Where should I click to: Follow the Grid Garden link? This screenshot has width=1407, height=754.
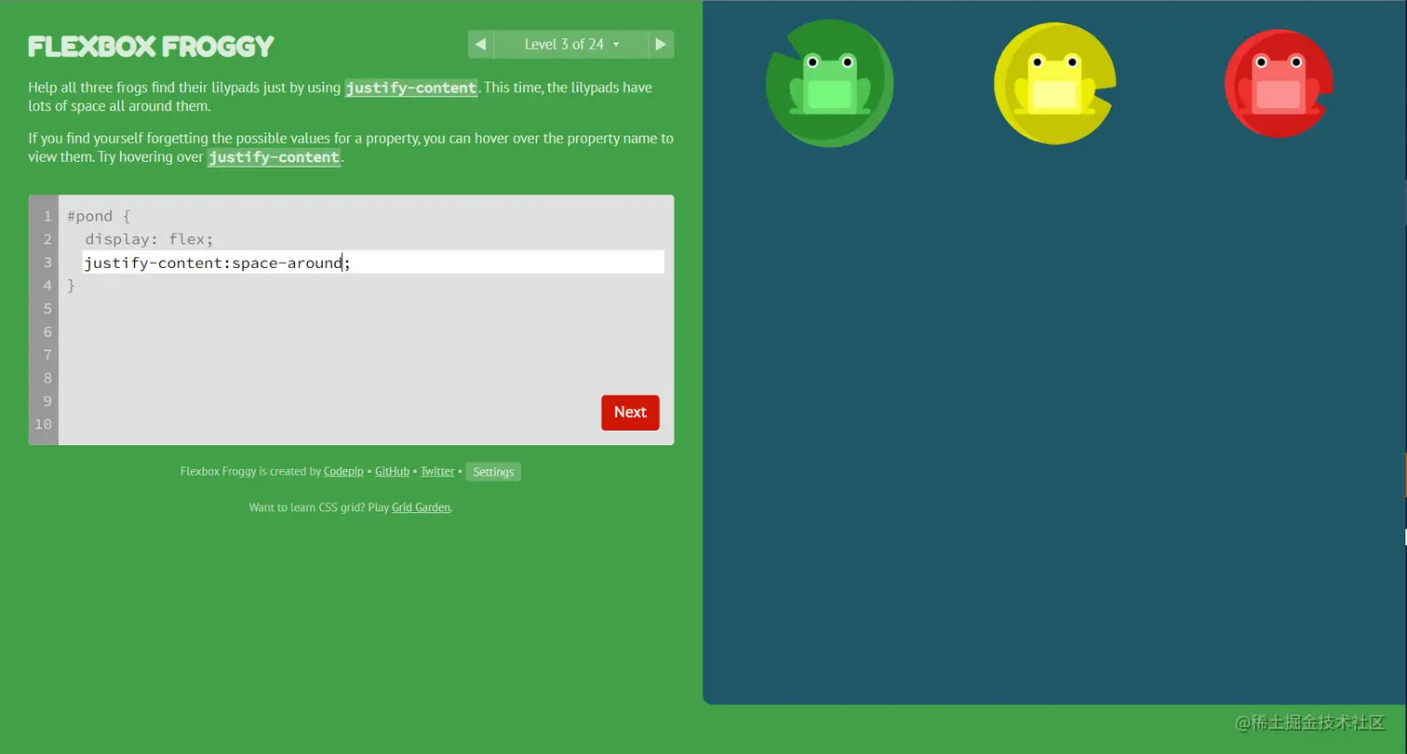click(x=421, y=507)
